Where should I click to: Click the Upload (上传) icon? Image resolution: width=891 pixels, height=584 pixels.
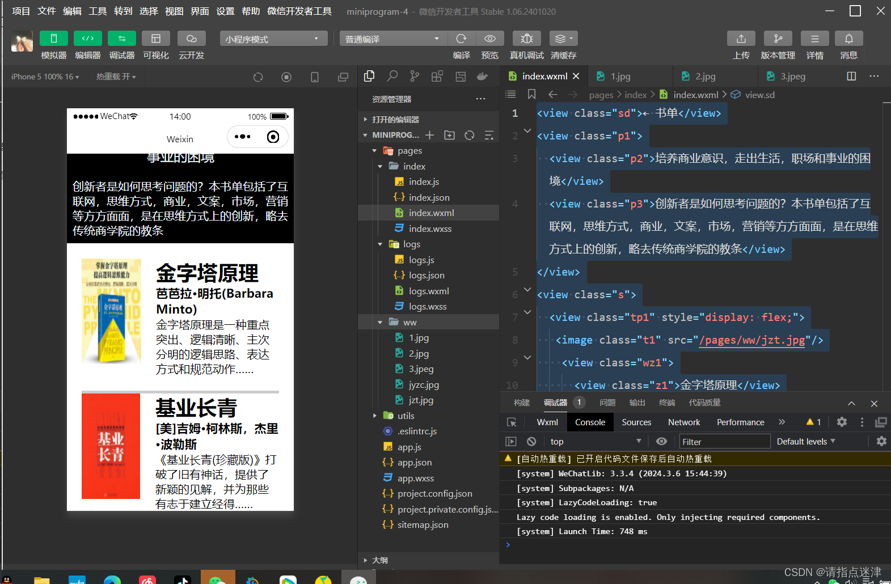741,39
